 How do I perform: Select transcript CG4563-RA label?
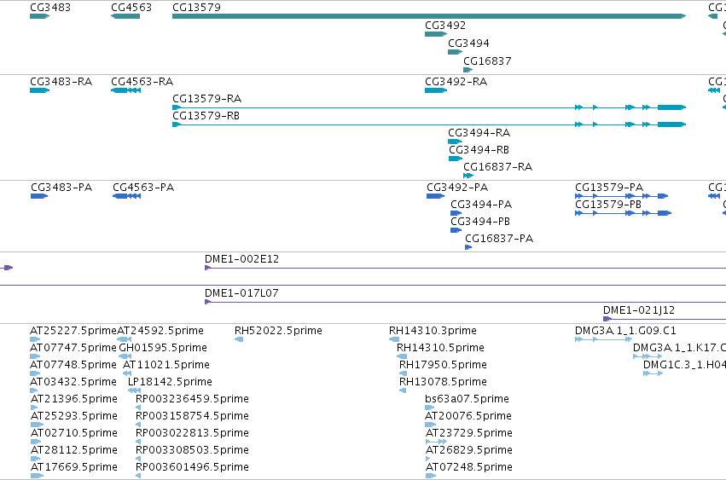coord(142,82)
